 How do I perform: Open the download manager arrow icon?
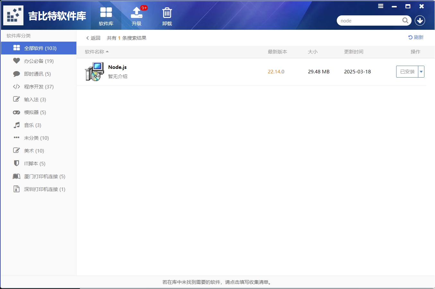point(420,21)
